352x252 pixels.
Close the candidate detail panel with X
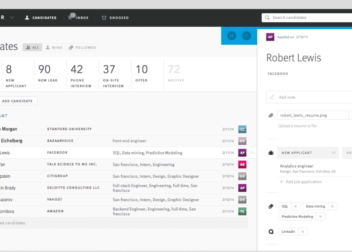click(231, 36)
